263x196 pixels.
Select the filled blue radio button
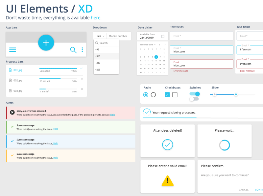pos(145,95)
